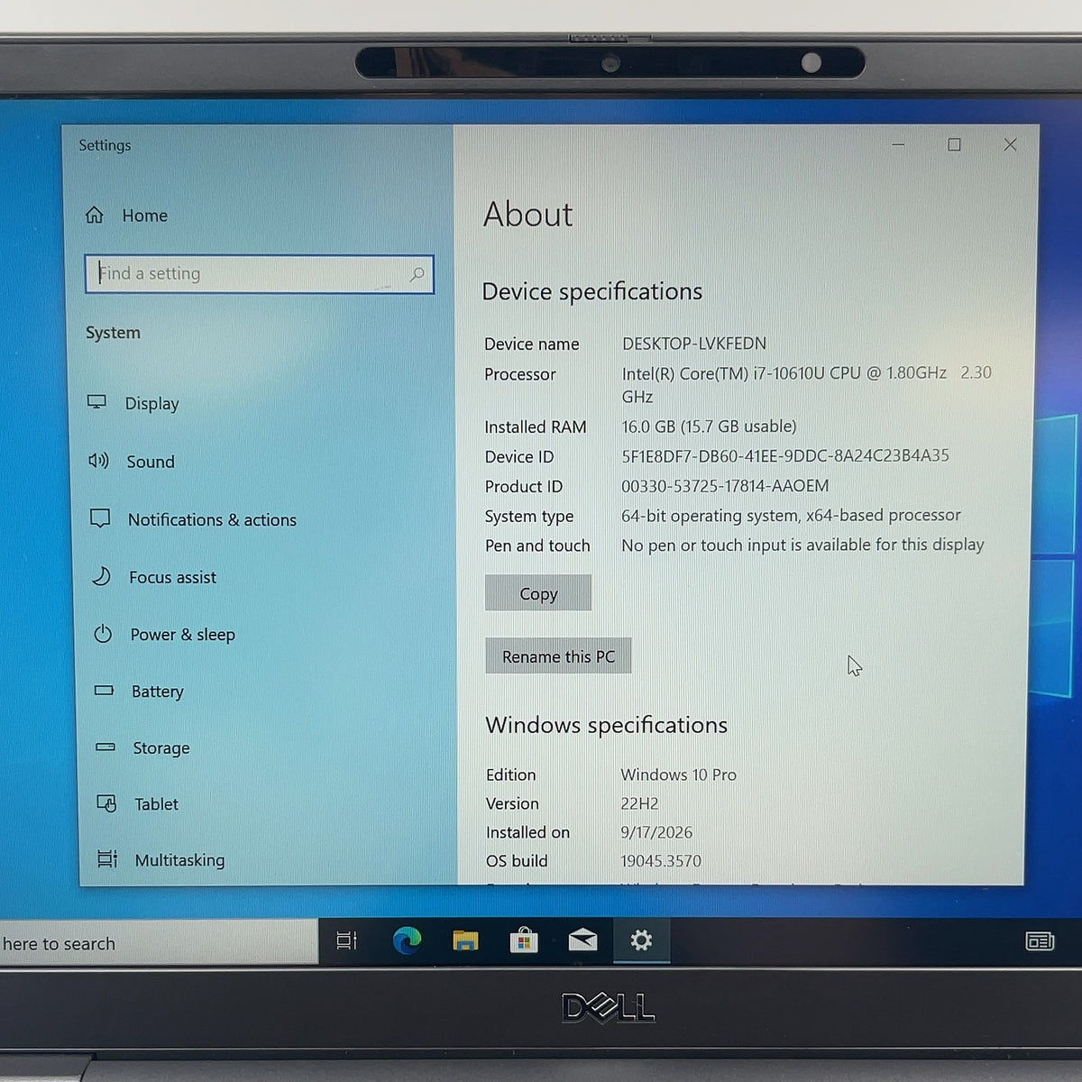Viewport: 1082px width, 1082px height.
Task: Select the installed RAM value 16.0 GB
Action: (x=709, y=426)
